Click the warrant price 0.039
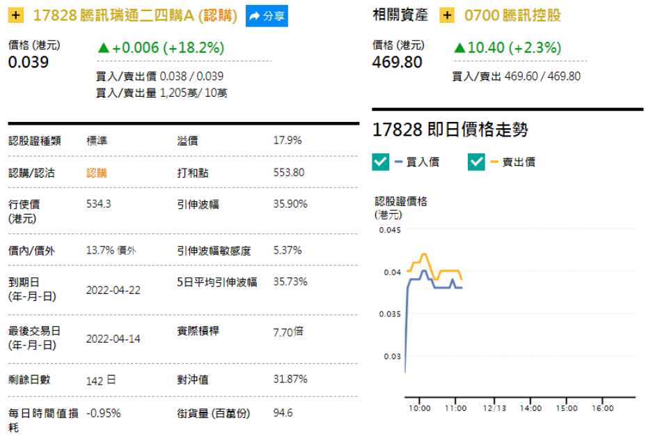 pyautogui.click(x=29, y=62)
